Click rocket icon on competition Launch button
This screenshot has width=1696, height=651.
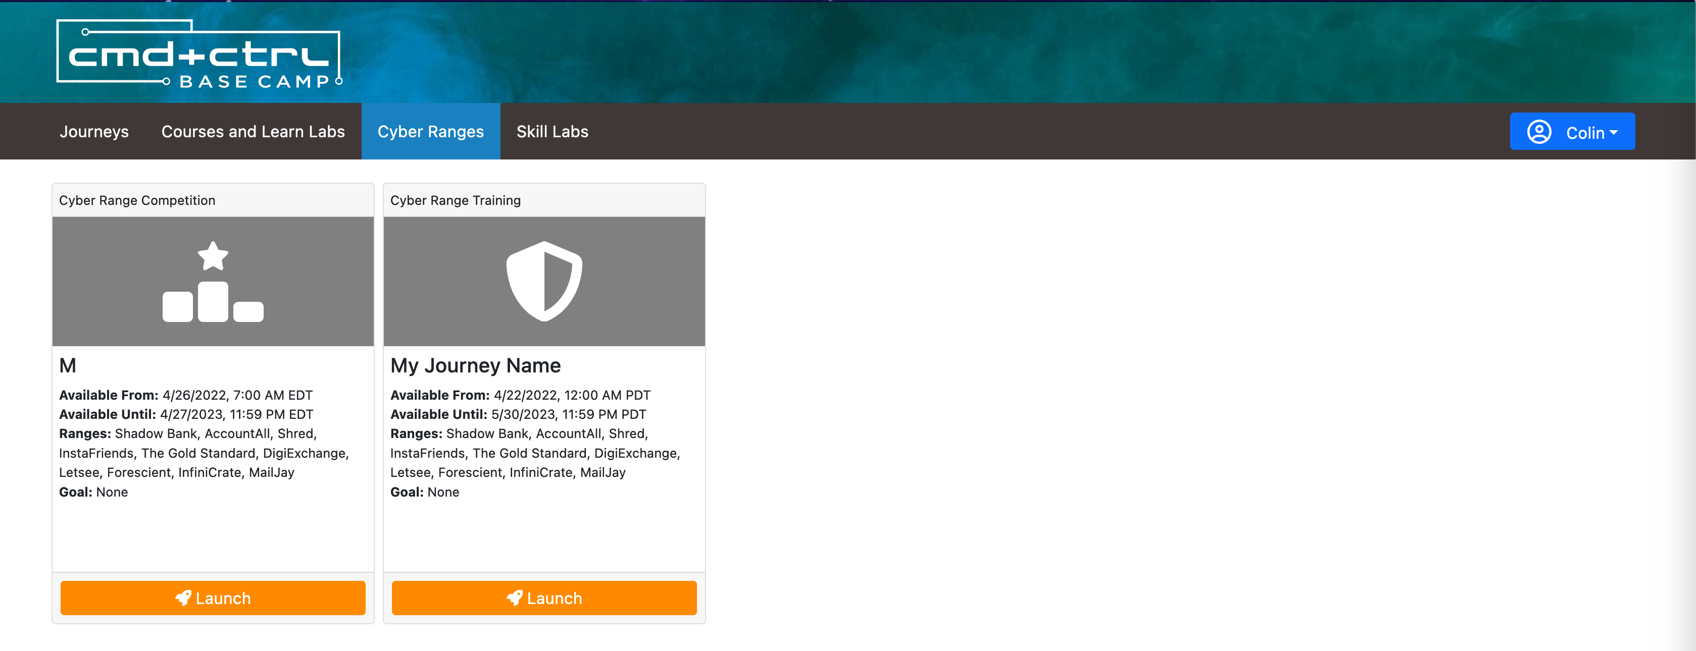coord(183,598)
